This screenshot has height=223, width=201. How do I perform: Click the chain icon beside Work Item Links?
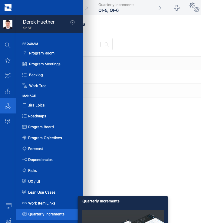25,203
